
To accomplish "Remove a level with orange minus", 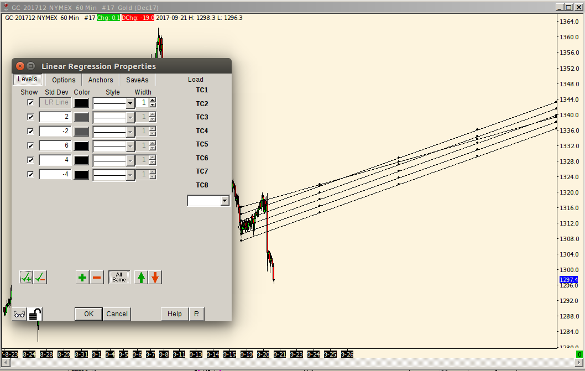I will [97, 278].
